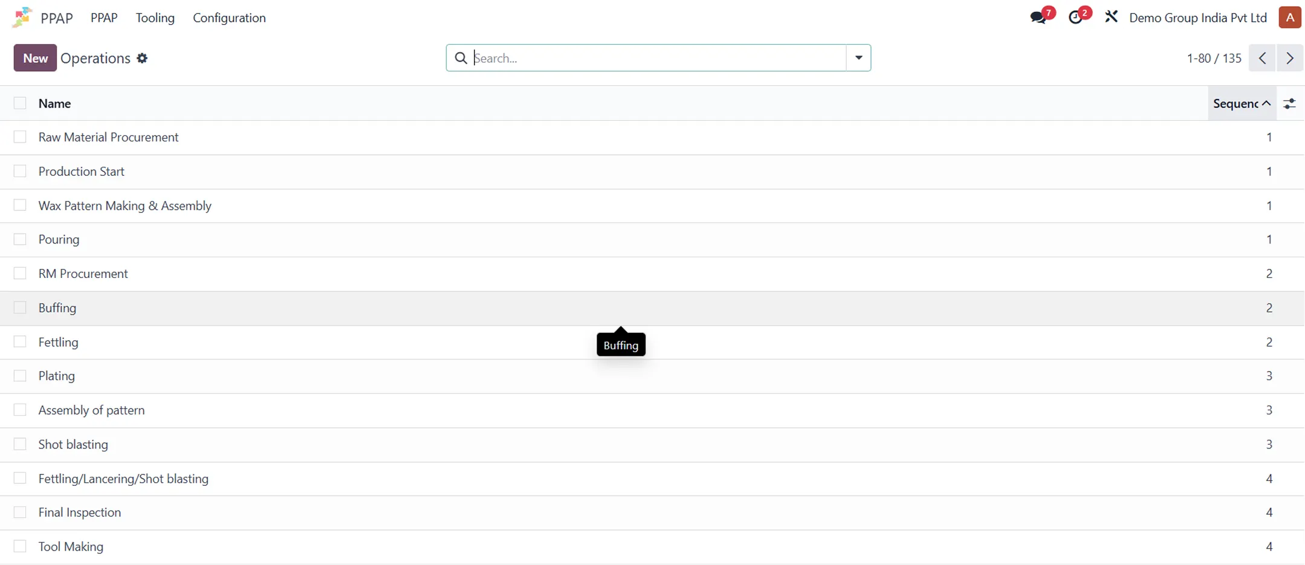Click the user avatar A icon
The height and width of the screenshot is (565, 1305).
coord(1289,18)
